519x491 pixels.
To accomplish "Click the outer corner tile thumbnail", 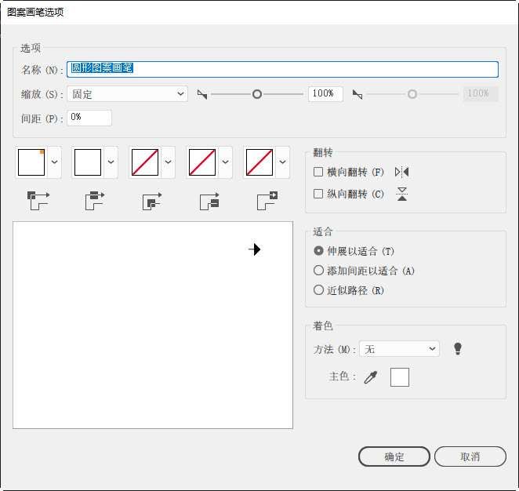I will click(x=31, y=162).
